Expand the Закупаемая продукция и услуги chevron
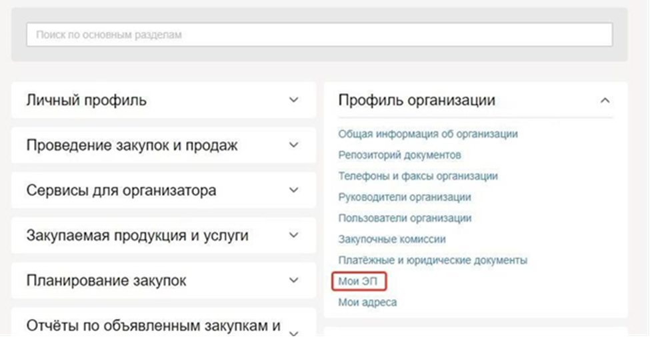650x337 pixels. (294, 235)
